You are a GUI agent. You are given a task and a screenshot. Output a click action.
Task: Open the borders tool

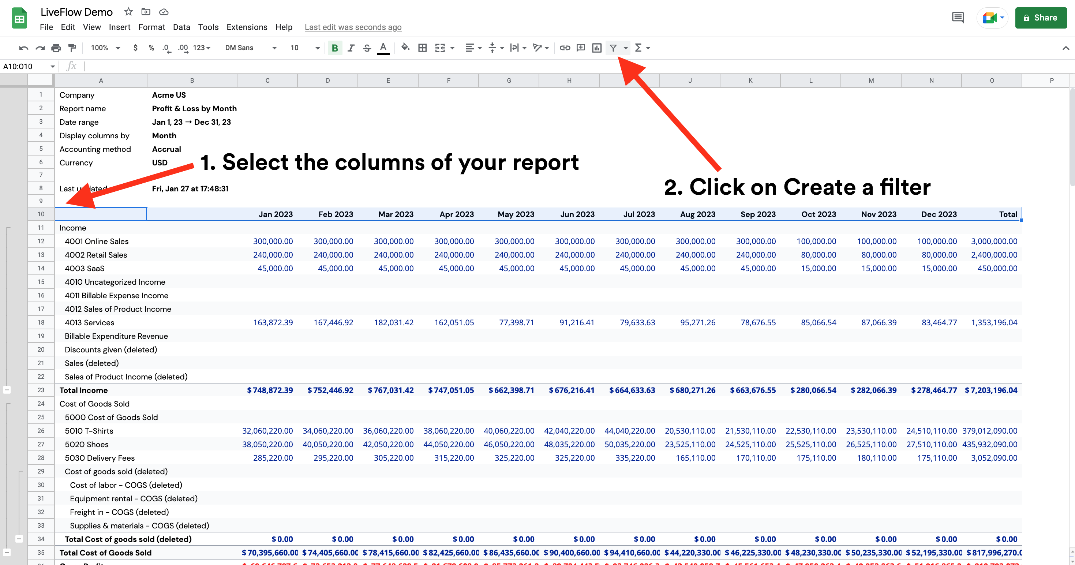422,48
